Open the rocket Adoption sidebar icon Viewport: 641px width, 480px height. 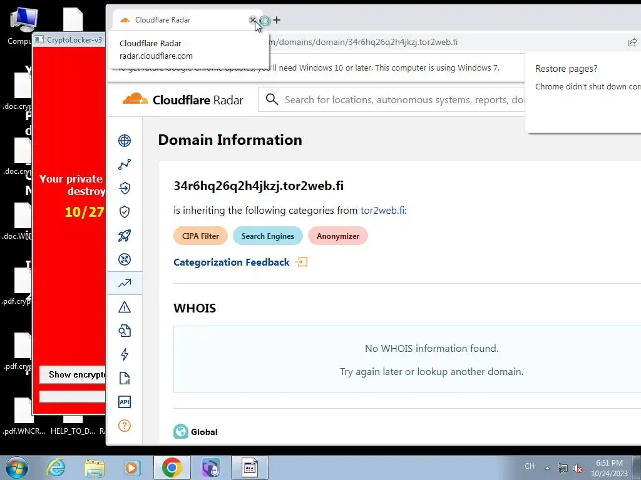coord(125,236)
